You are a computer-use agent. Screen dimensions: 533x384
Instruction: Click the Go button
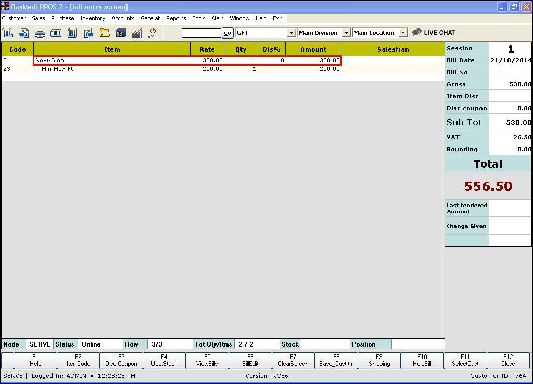click(227, 33)
